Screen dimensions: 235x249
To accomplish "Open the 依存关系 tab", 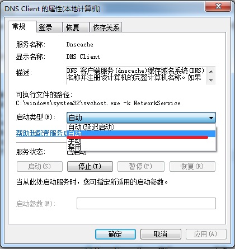I will tap(106, 27).
